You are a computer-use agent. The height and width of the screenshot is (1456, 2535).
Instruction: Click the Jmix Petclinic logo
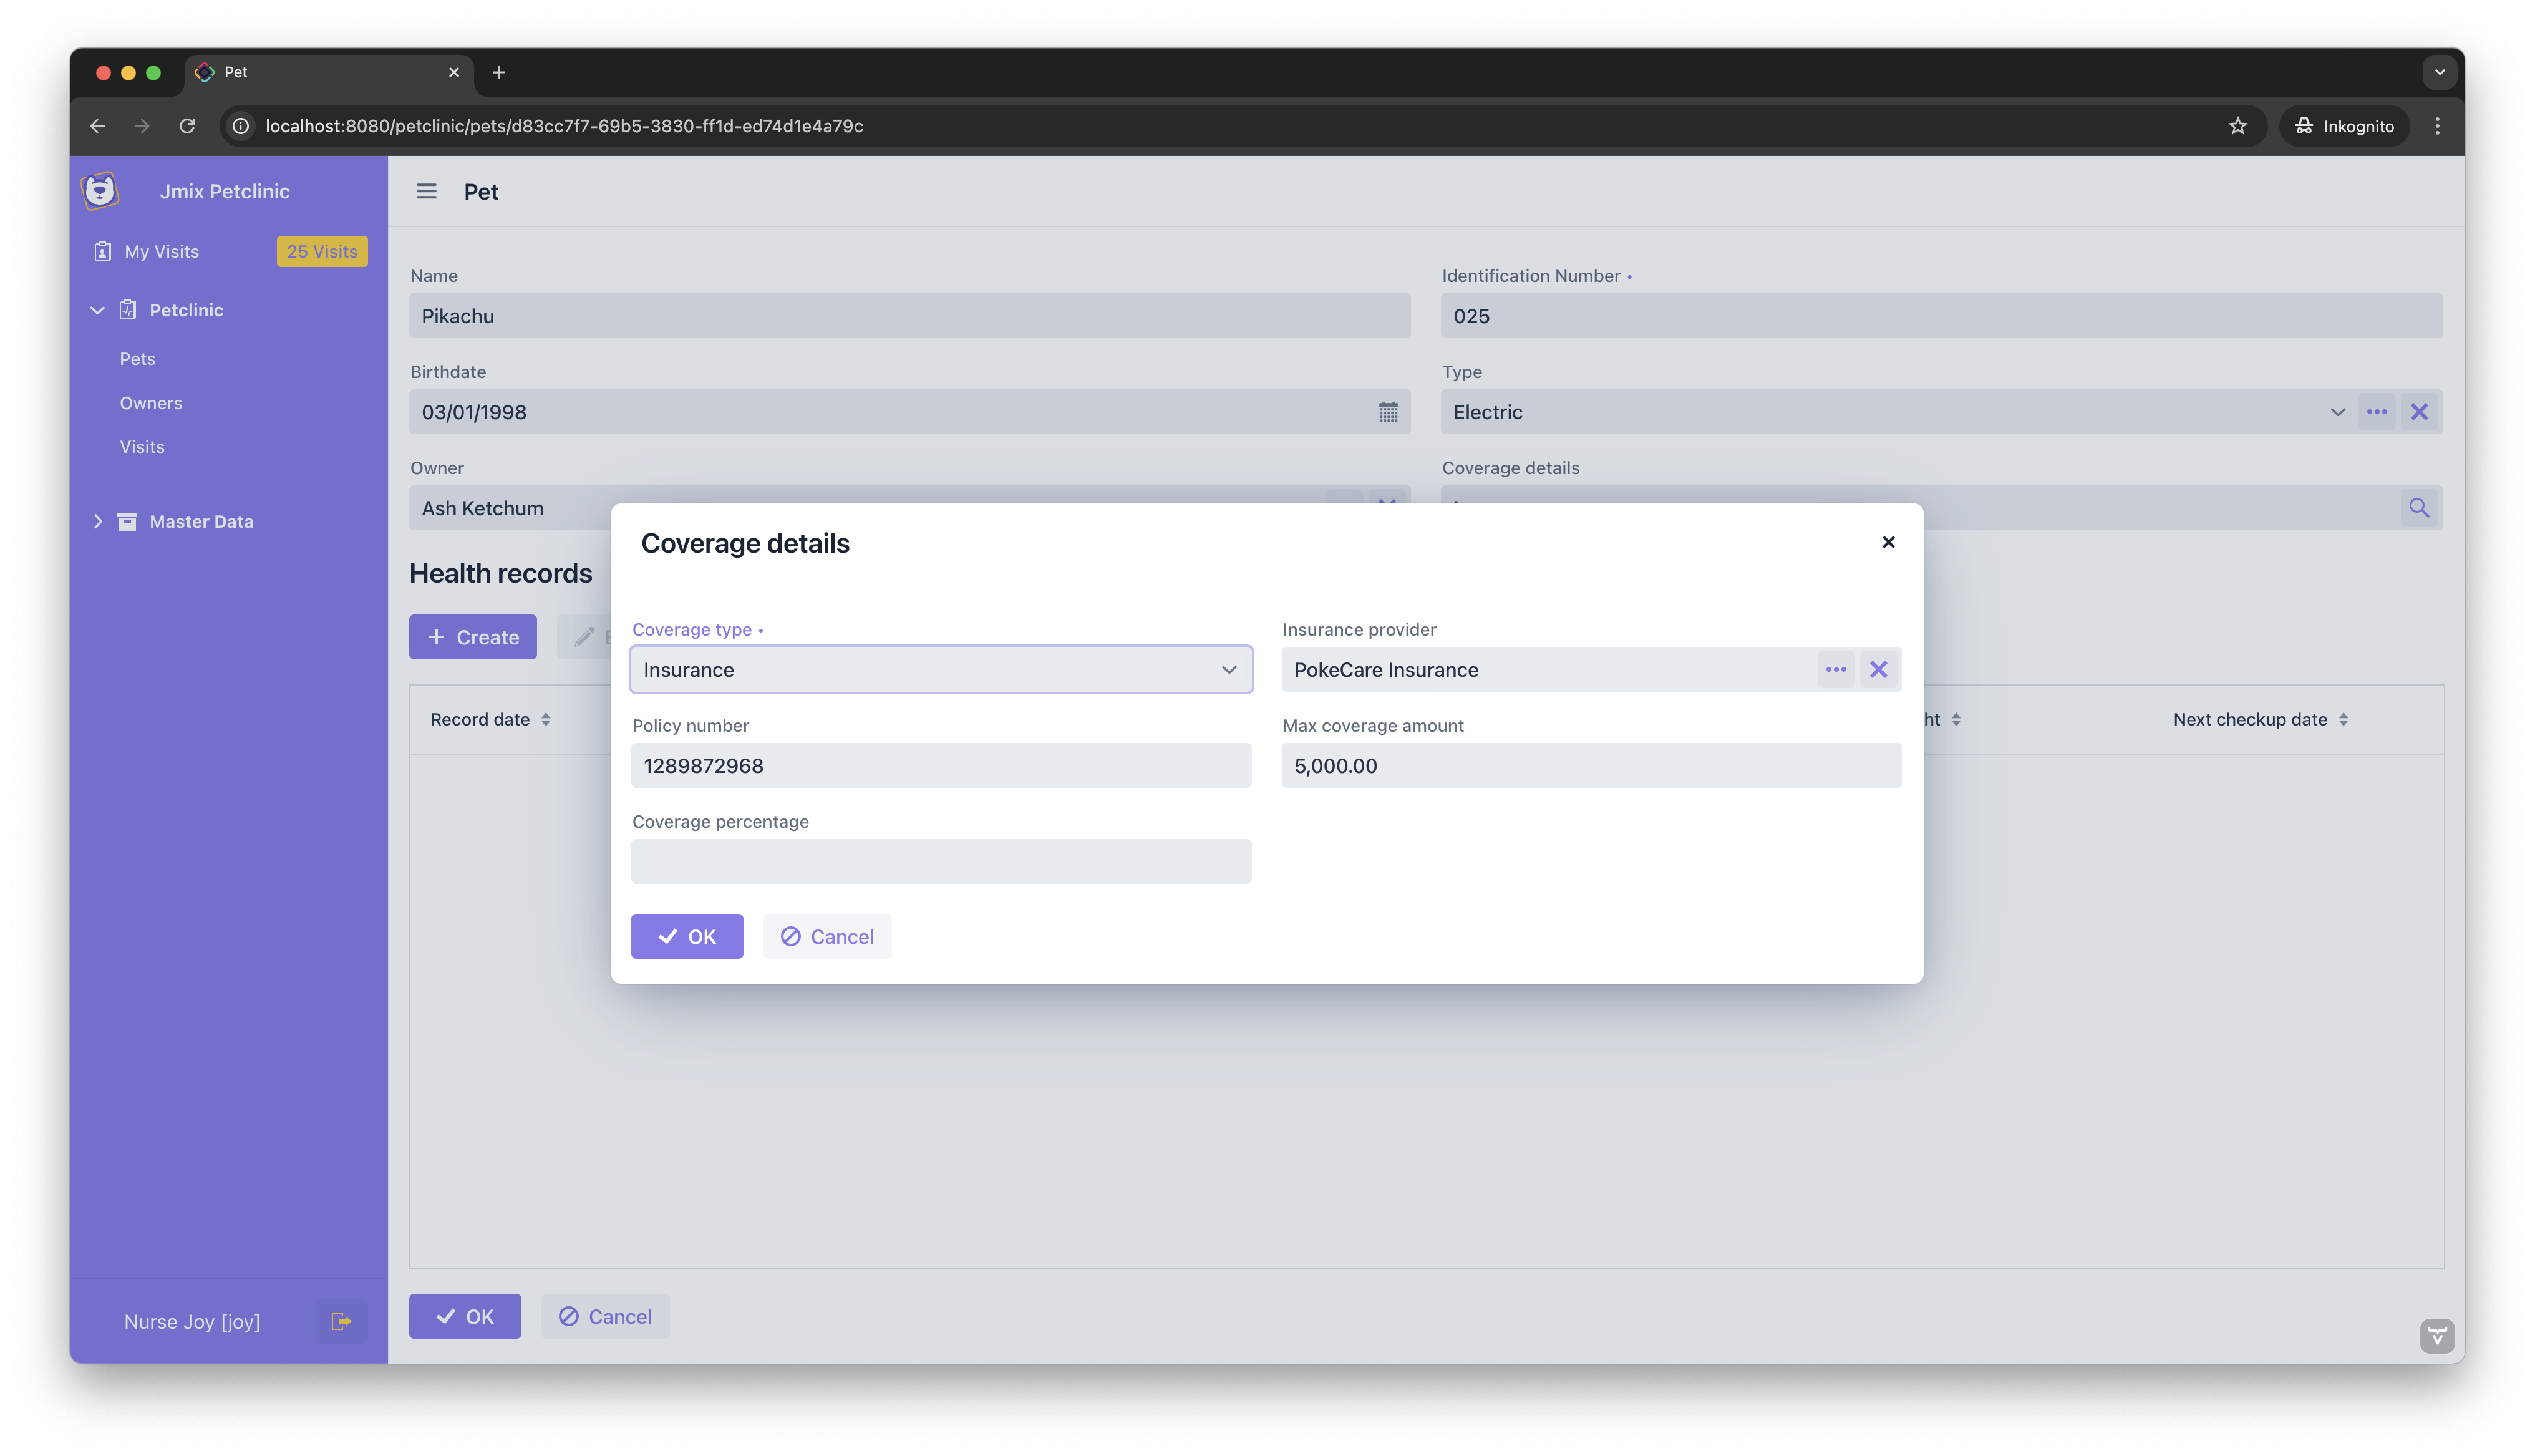pyautogui.click(x=101, y=190)
